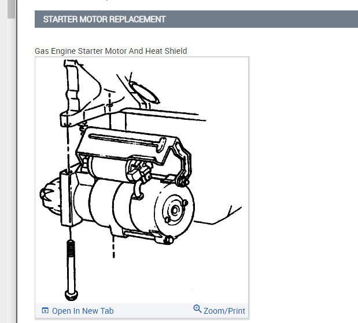
Task: Click the vertical scrollbar thumb on left
Action: pos(11,9)
